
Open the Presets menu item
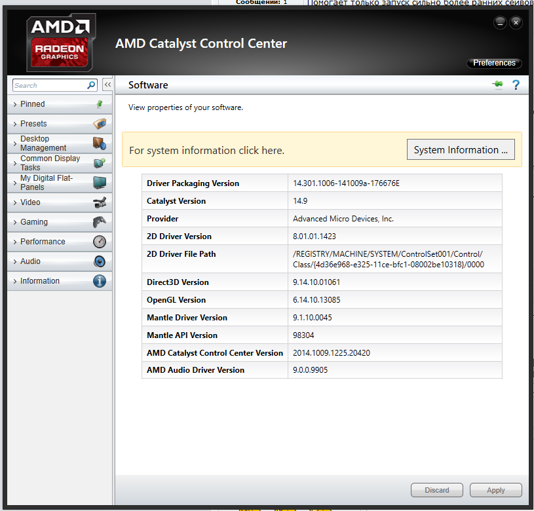pyautogui.click(x=60, y=124)
